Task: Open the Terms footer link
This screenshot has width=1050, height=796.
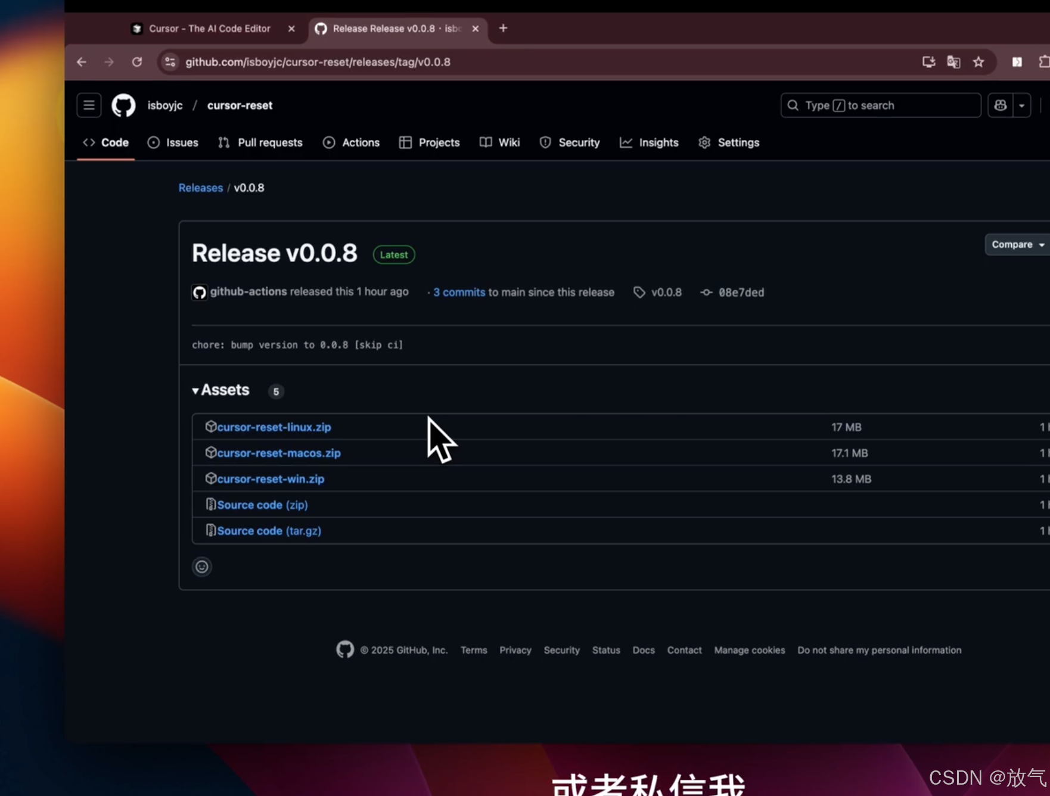Action: (474, 650)
